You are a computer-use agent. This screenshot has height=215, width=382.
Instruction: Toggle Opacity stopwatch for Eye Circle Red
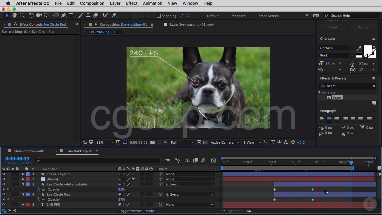38,199
